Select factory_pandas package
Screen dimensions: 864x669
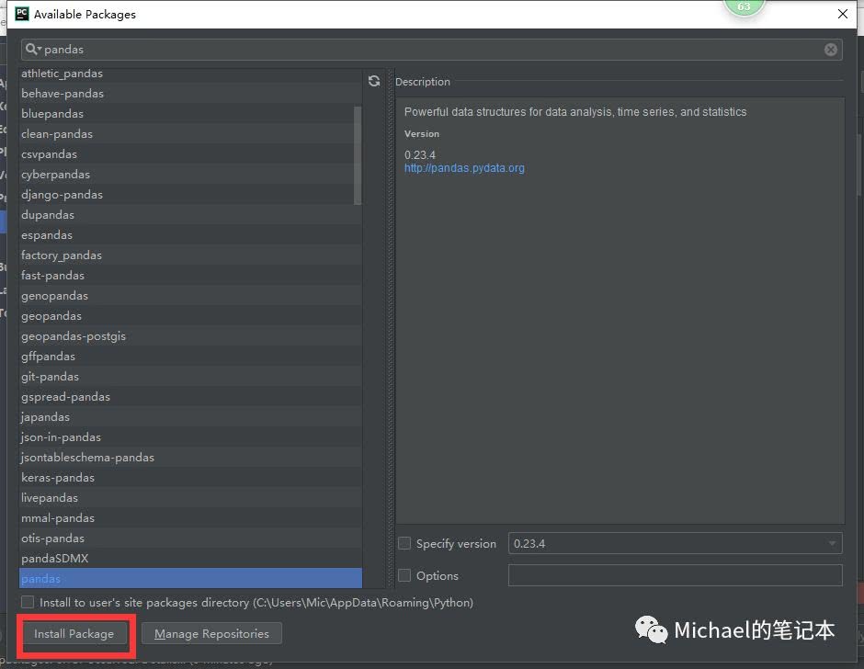click(190, 255)
